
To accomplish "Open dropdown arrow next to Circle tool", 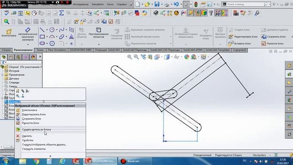I will point(57,30).
